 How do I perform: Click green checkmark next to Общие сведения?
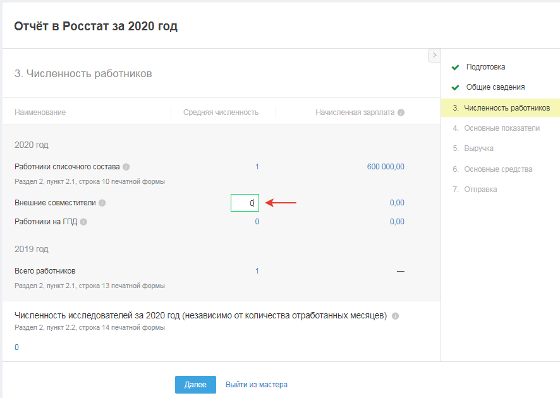click(455, 88)
